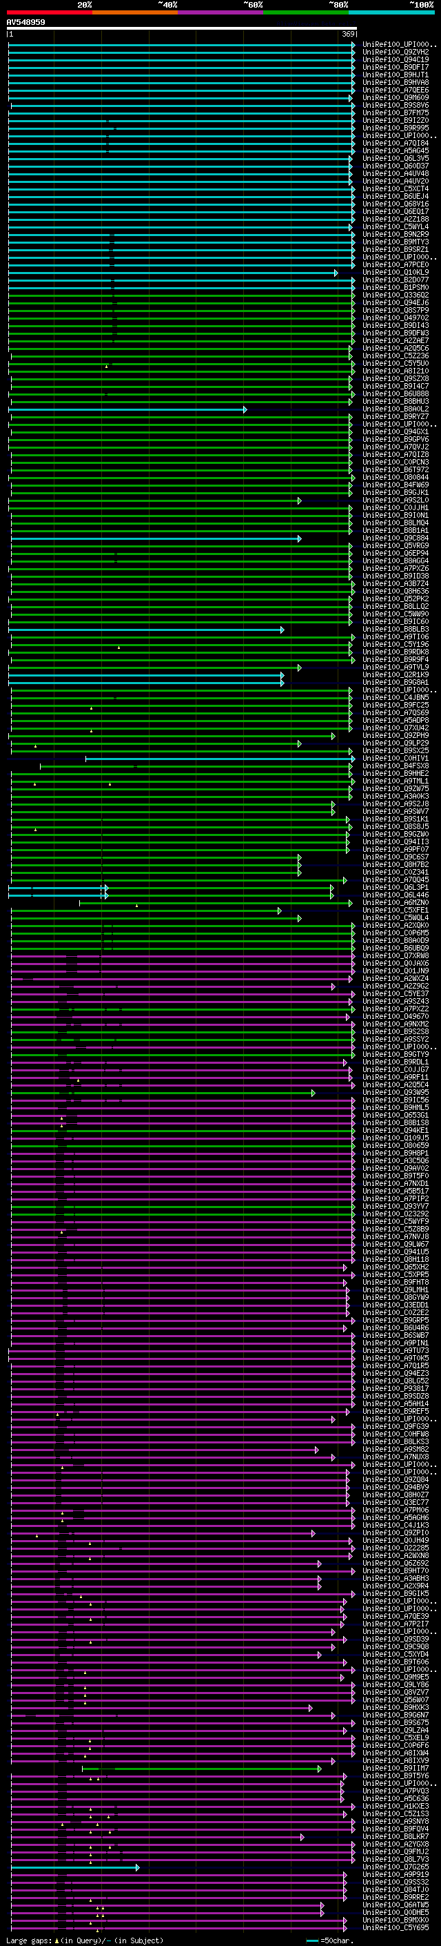Select hit label UniRef100_A1KXE3
Image resolution: width=441 pixels, height=1946 pixels.
(x=396, y=1807)
